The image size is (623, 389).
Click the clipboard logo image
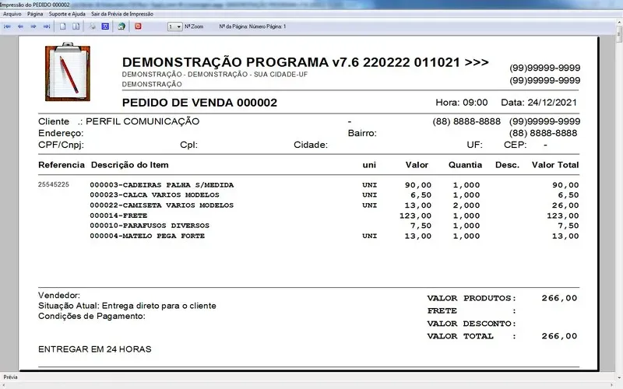point(68,73)
